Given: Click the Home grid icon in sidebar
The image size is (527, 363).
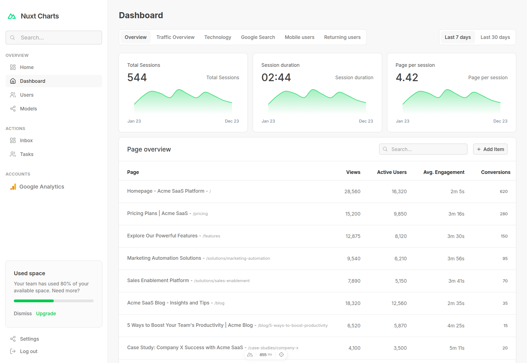Looking at the screenshot, I should [13, 67].
